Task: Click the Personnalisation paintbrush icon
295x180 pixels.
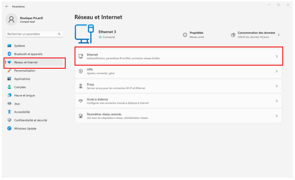Action: [9, 70]
